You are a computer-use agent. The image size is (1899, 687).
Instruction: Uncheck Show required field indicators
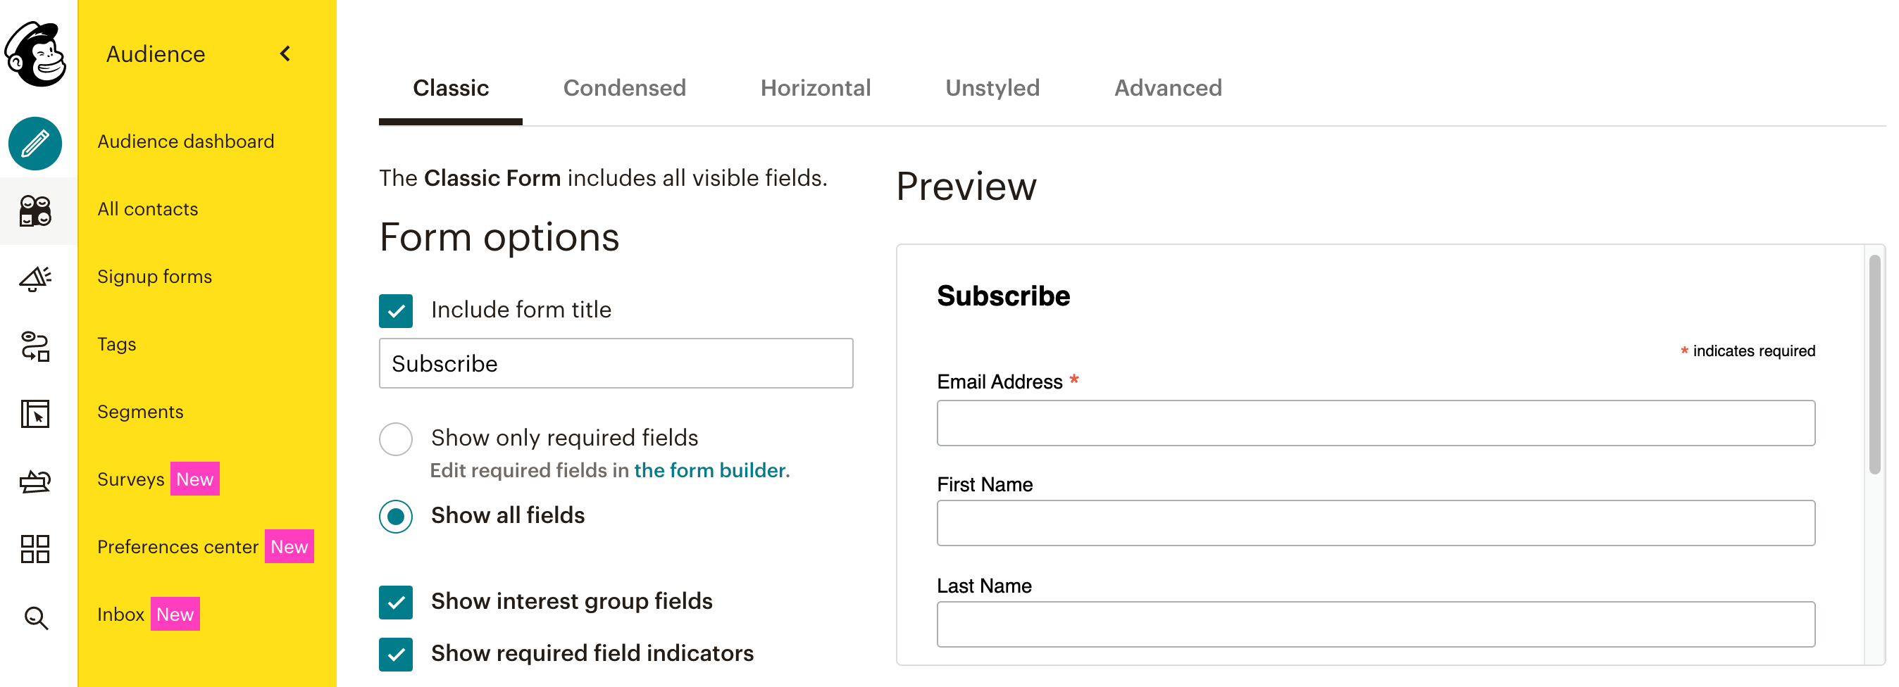pyautogui.click(x=396, y=654)
